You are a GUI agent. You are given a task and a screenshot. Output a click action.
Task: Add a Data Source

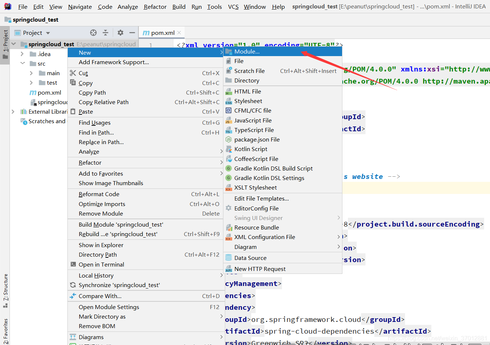click(x=283, y=258)
